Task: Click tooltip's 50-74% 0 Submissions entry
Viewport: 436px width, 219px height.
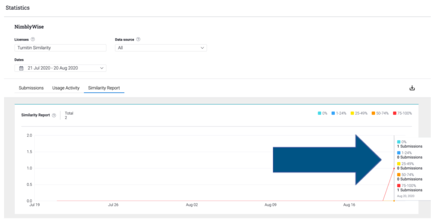Action: [x=410, y=177]
